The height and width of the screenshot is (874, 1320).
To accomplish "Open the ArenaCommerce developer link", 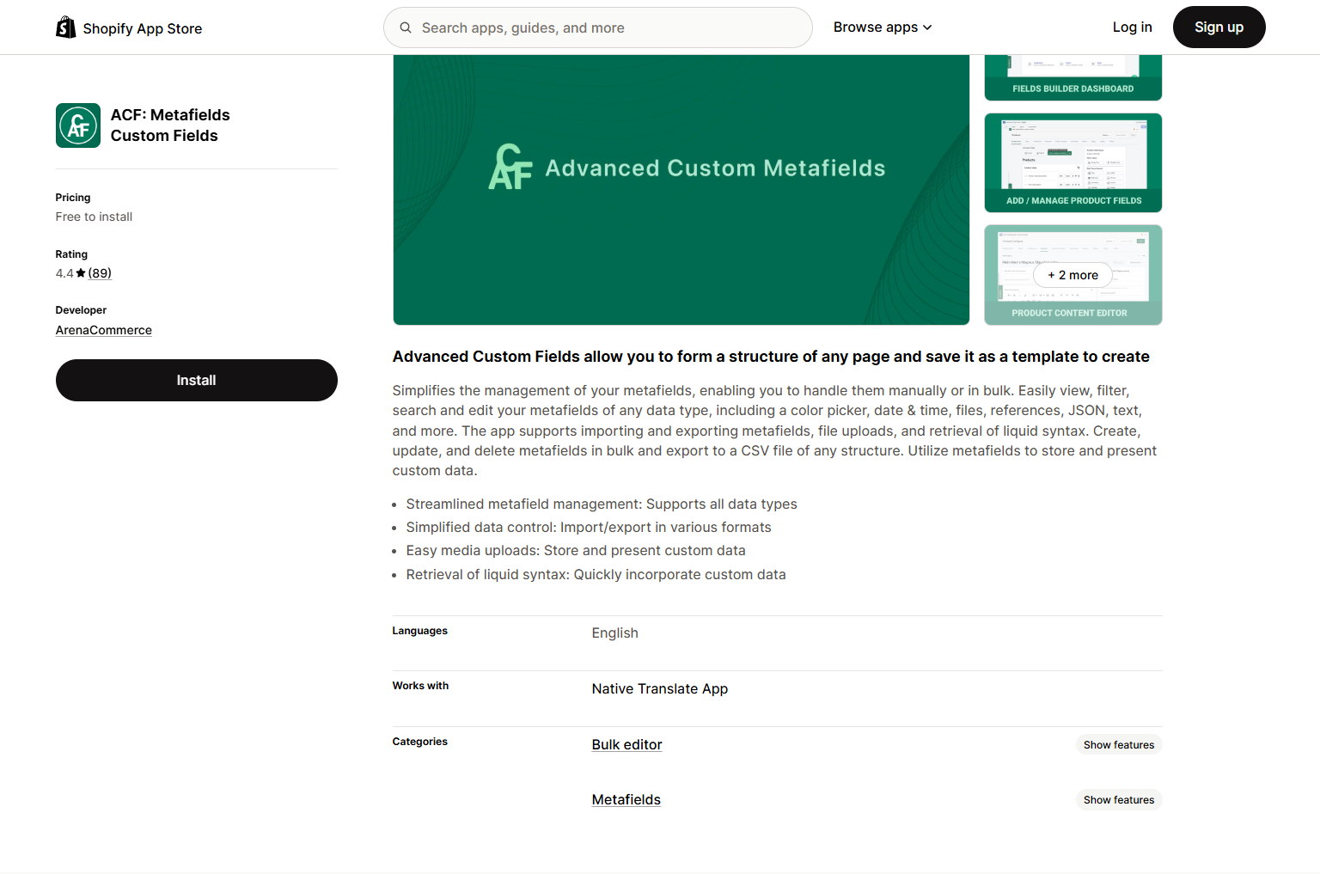I will tap(104, 330).
